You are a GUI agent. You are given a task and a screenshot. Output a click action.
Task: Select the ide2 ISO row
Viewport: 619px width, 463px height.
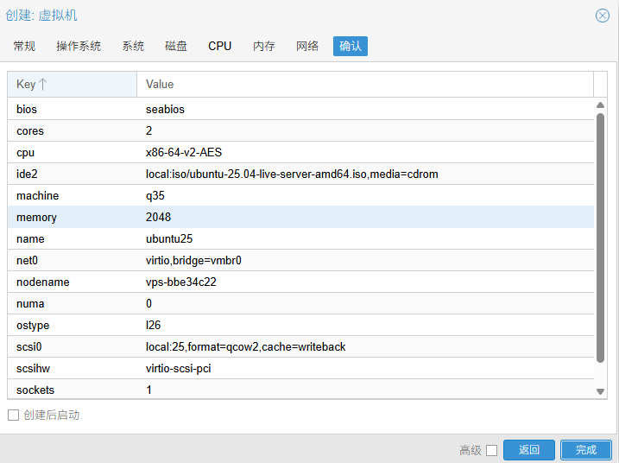(300, 174)
